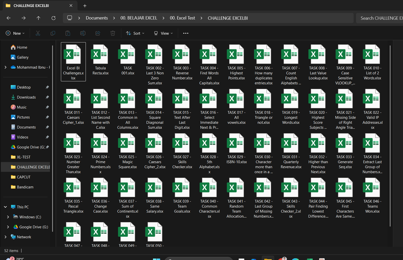Go back with the back arrow
The width and height of the screenshot is (403, 260).
(8, 18)
